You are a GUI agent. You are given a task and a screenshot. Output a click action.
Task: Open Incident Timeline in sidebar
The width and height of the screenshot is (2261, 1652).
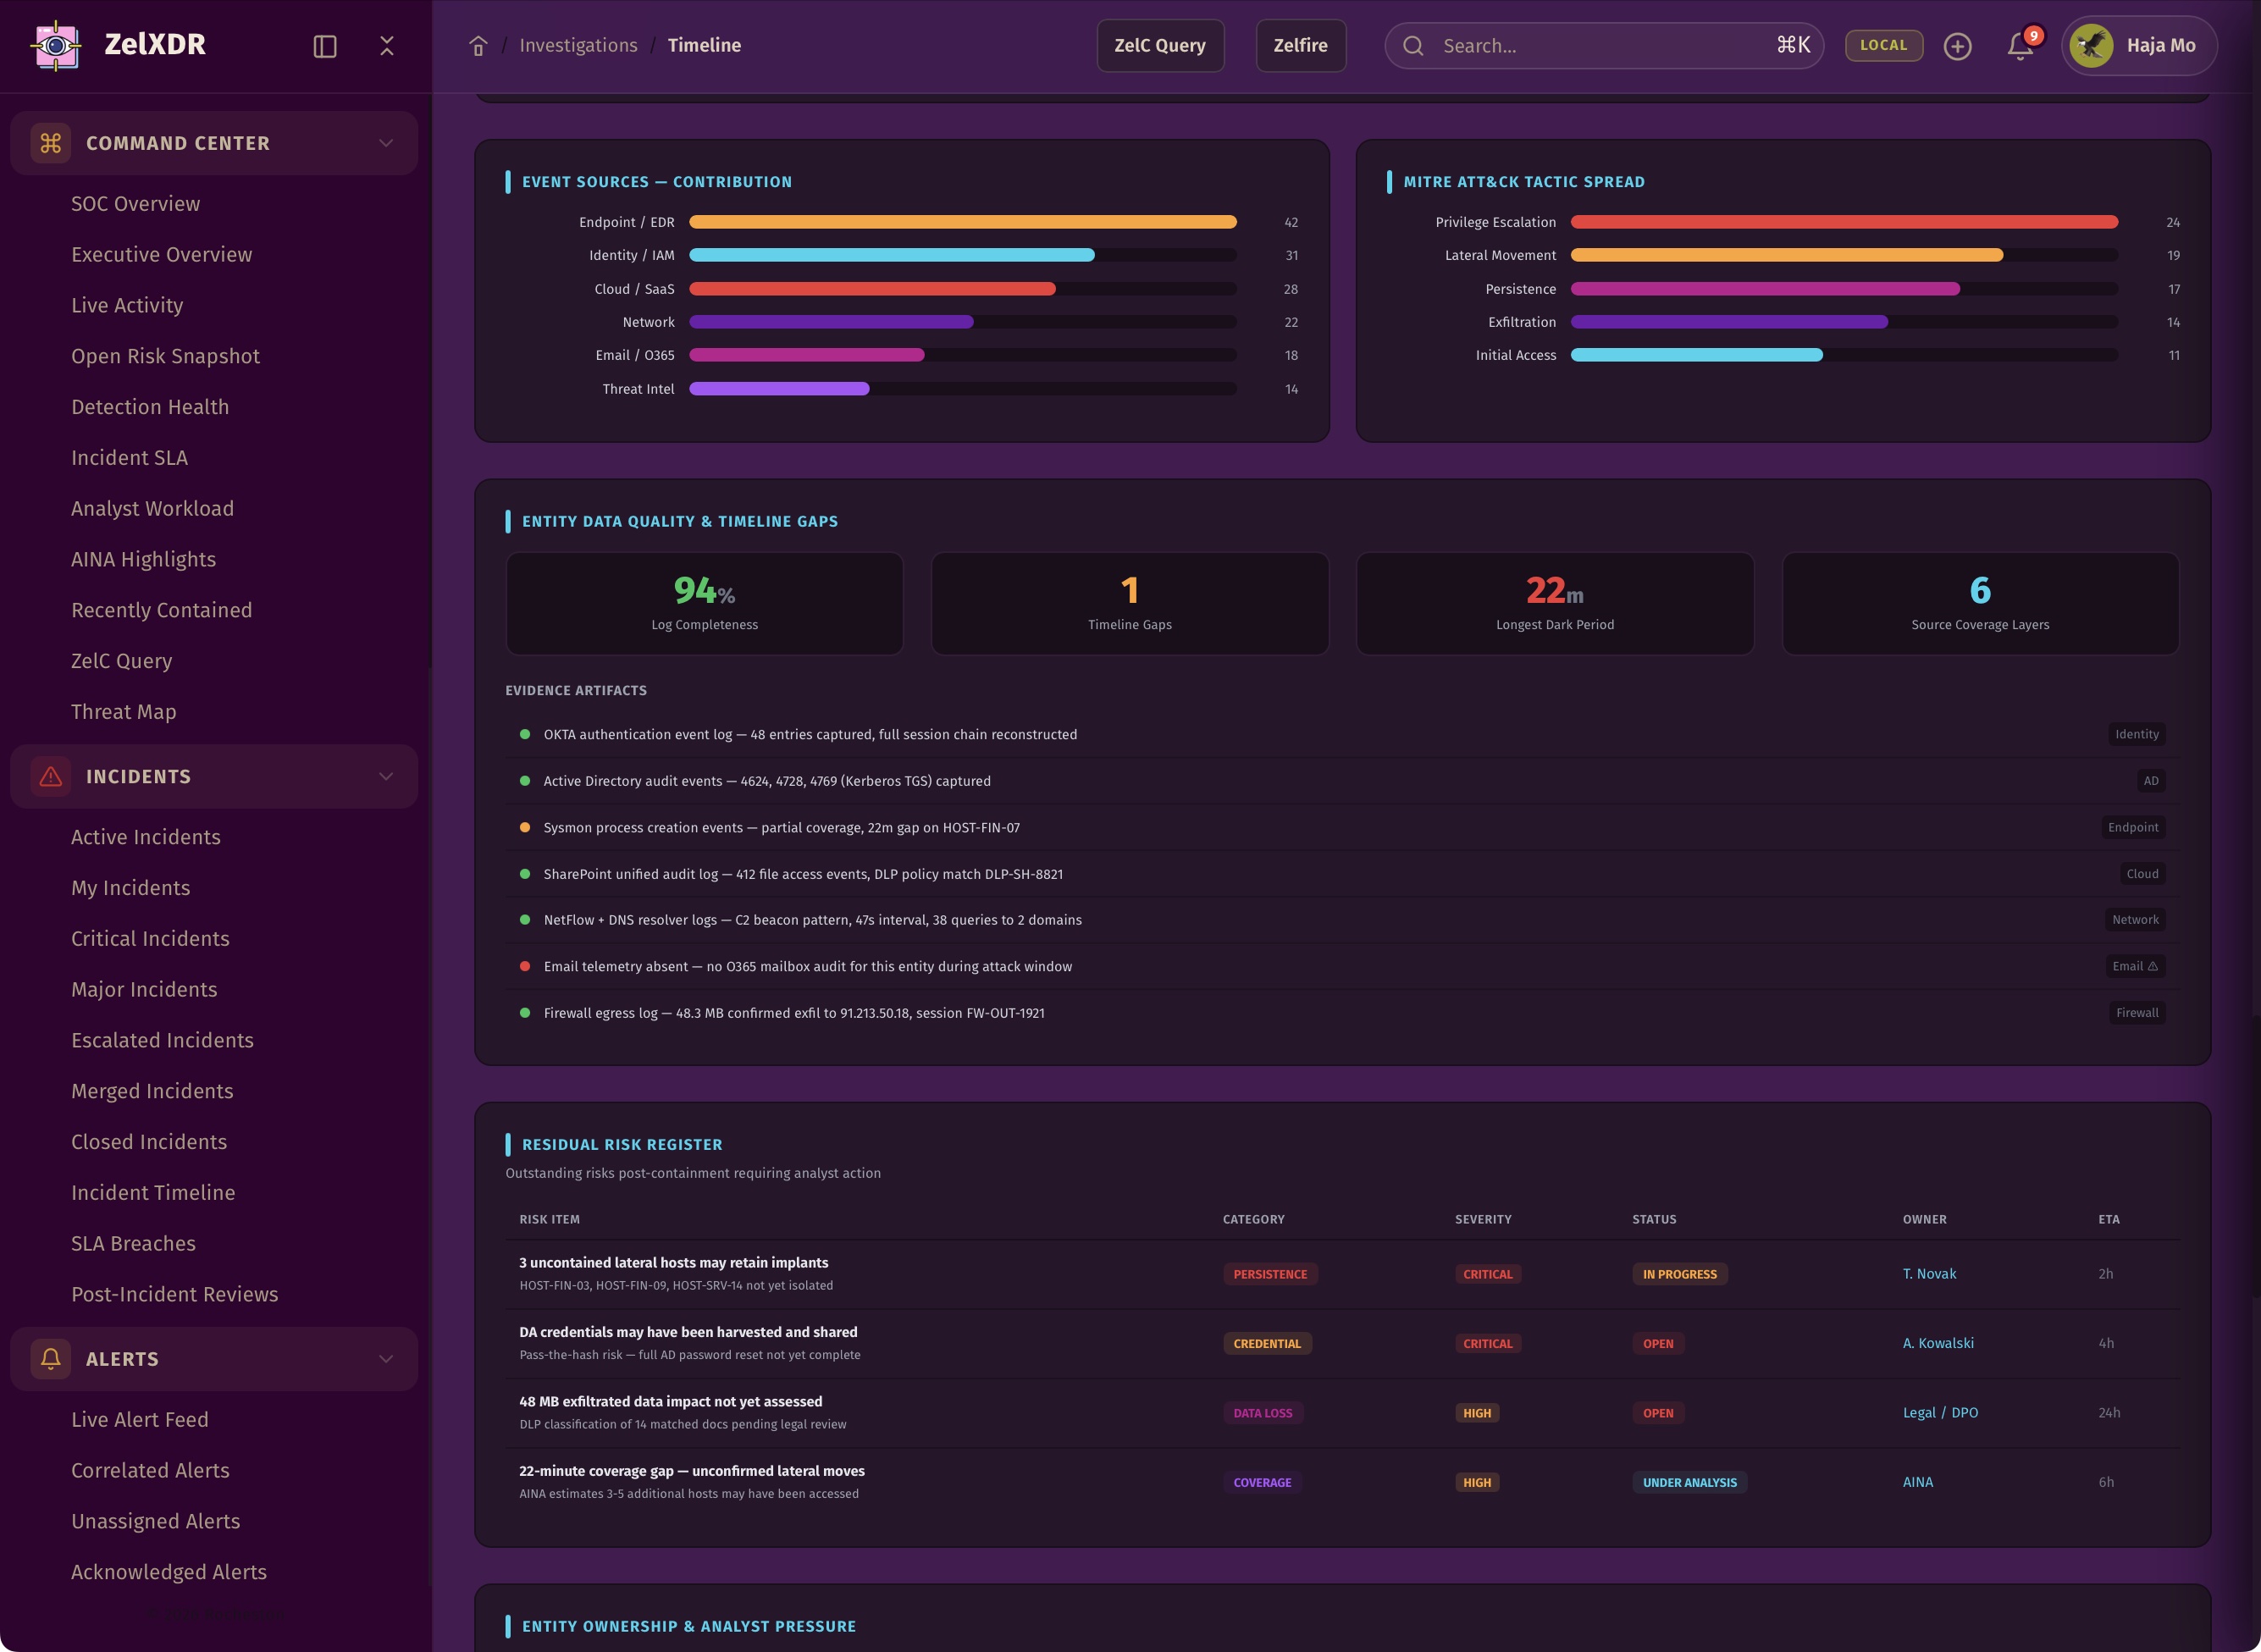[x=153, y=1192]
